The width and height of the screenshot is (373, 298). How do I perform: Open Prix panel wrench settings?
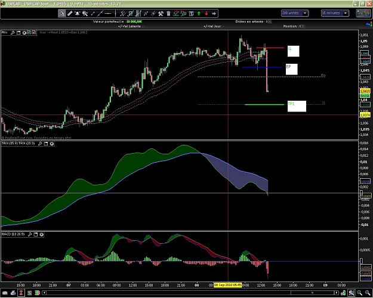13,33
